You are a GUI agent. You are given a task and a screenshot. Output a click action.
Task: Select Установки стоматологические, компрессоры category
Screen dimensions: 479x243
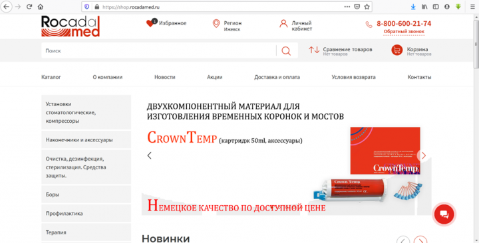[86, 112]
